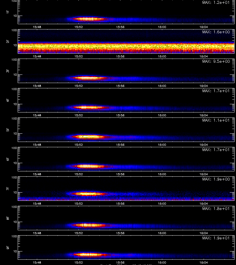
Task: Click the 16:04 time label under the 7F panel
Action: [204, 203]
